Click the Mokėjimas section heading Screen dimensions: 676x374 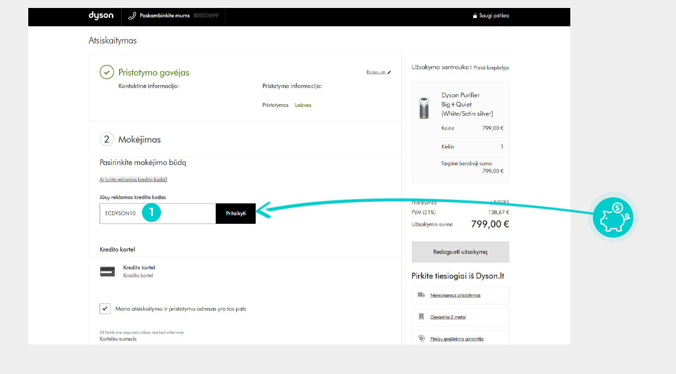[x=140, y=140]
